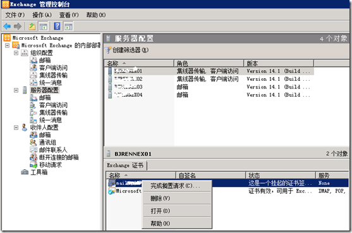Image resolution: width=352 pixels, height=233 pixels.
Task: Collapse the 收件人配置 tree node
Action: click(16, 128)
